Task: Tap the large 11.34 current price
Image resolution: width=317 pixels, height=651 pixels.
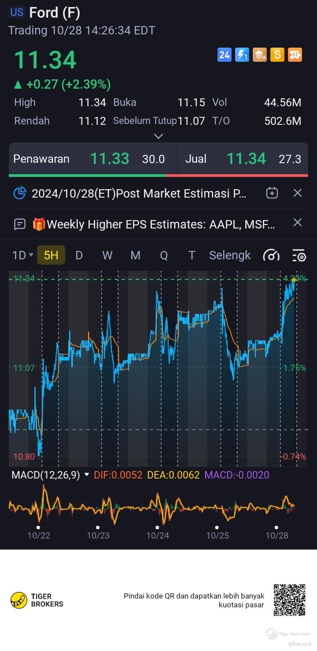Action: click(x=45, y=60)
